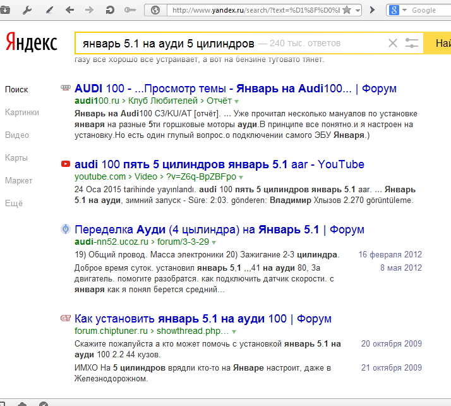Click the audi-nn52.ucoz.ru favicon
This screenshot has height=406, width=451.
tap(66, 229)
